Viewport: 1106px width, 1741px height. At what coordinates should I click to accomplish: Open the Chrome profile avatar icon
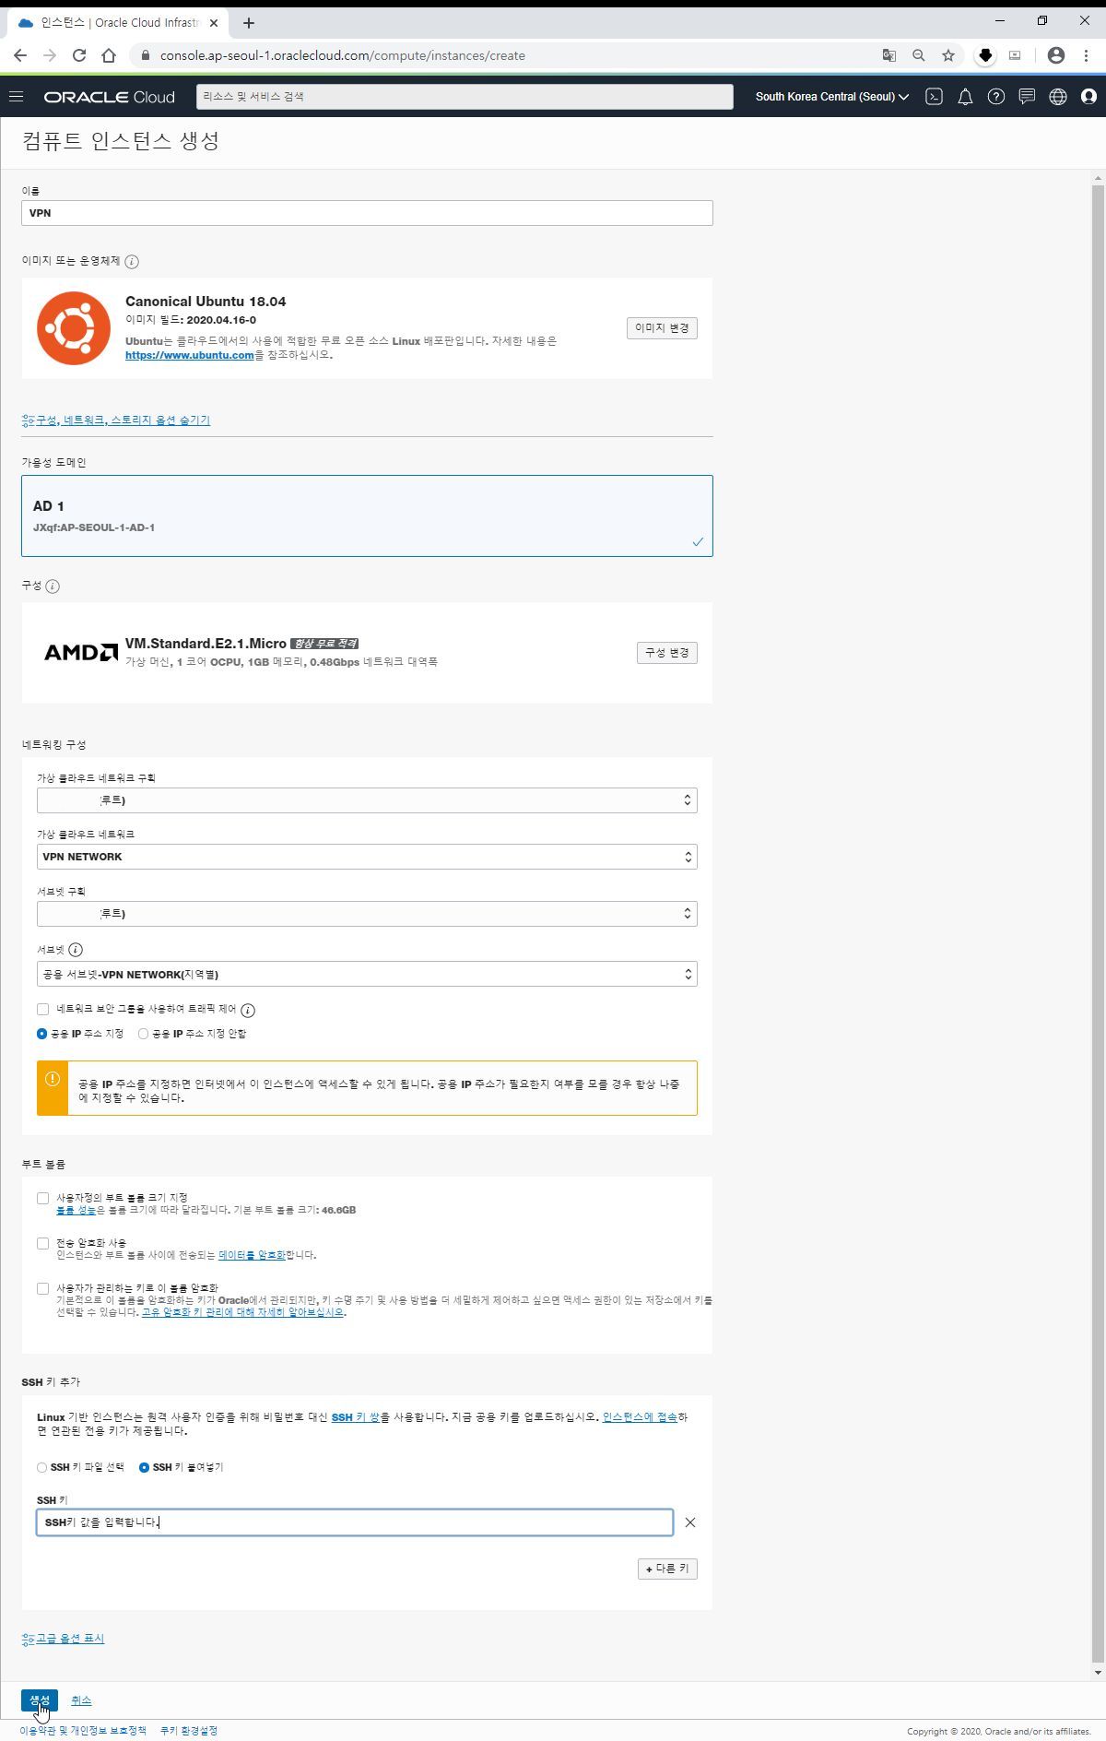click(x=1056, y=55)
